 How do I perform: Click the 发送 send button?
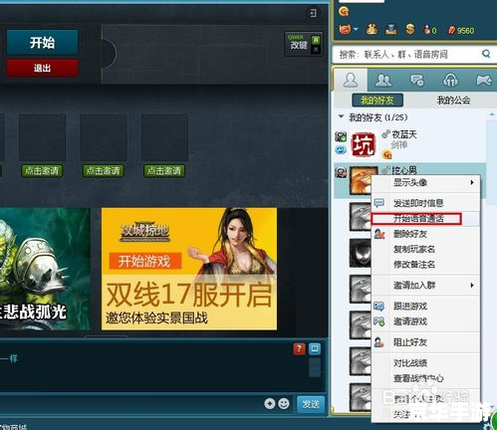(311, 404)
